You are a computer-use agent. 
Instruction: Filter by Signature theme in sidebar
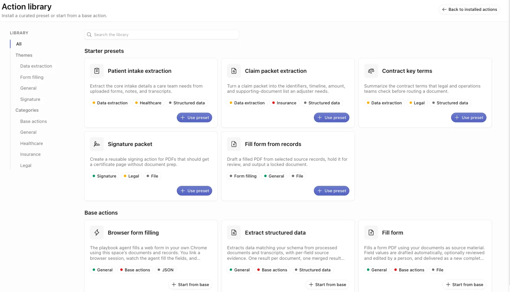point(30,99)
